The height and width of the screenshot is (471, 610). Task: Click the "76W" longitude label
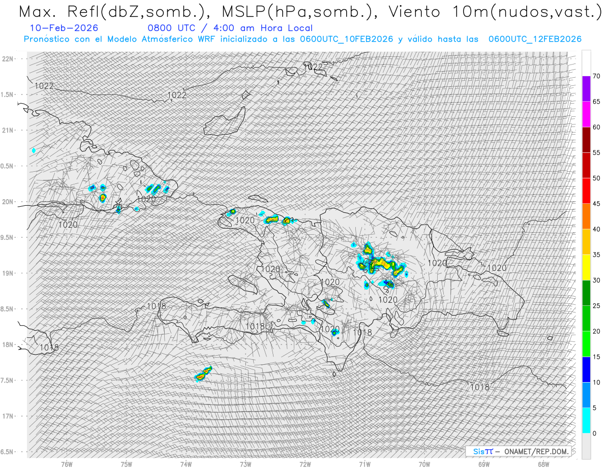pyautogui.click(x=67, y=464)
